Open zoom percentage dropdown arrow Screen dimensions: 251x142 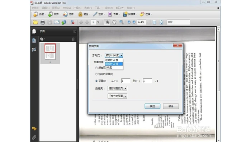[x=147, y=22]
